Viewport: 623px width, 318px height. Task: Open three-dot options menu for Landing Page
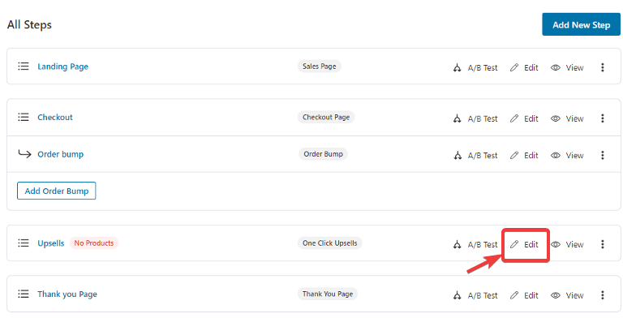[x=603, y=67]
